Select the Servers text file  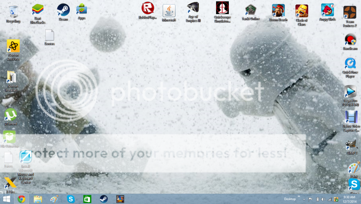click(49, 35)
